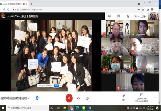Toggle the red microphone mute button

[x=69, y=98]
